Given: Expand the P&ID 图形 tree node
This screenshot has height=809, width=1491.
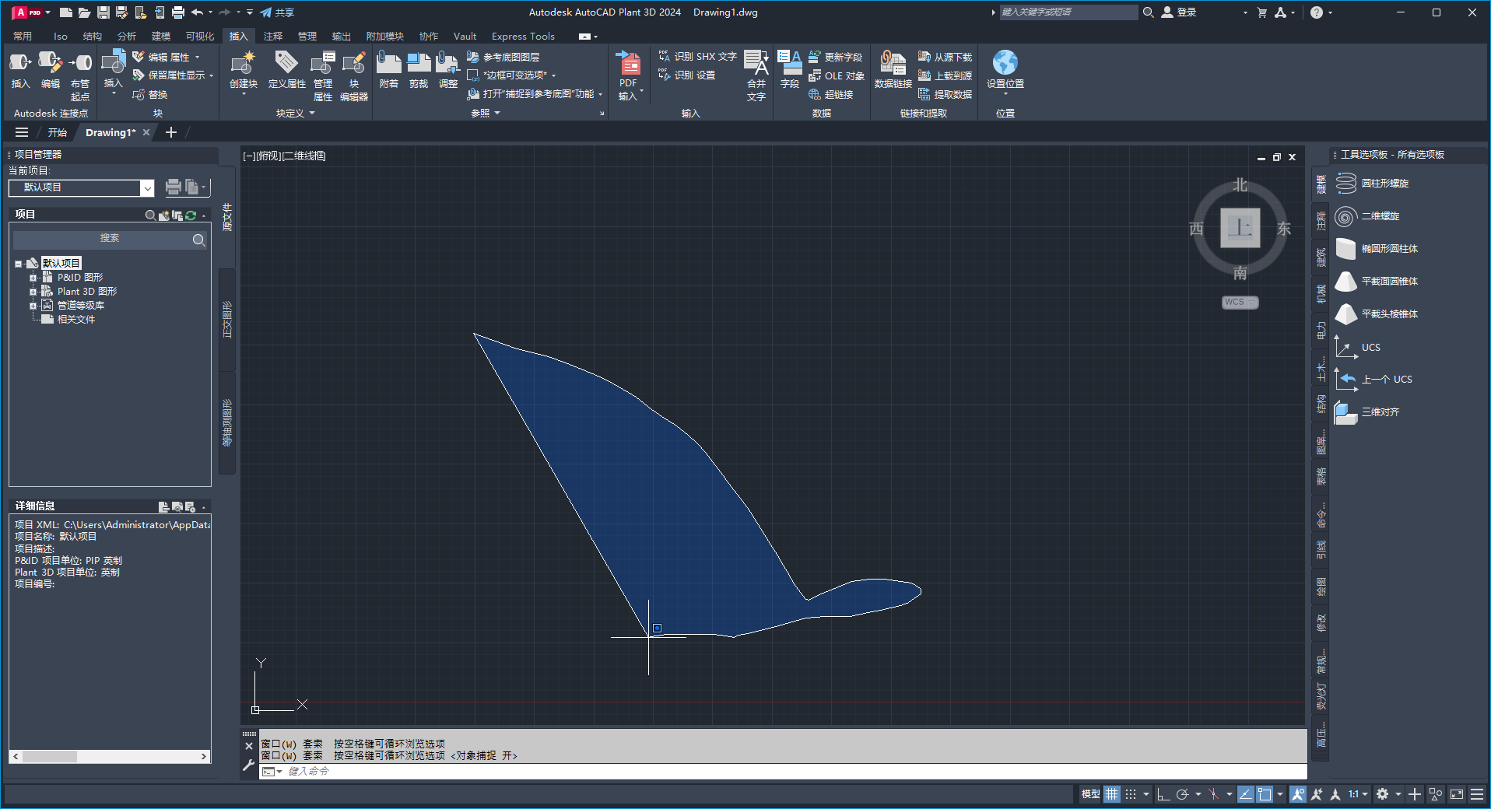Looking at the screenshot, I should [33, 278].
